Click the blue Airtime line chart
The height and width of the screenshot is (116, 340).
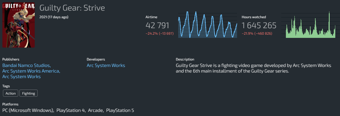[x=208, y=24]
